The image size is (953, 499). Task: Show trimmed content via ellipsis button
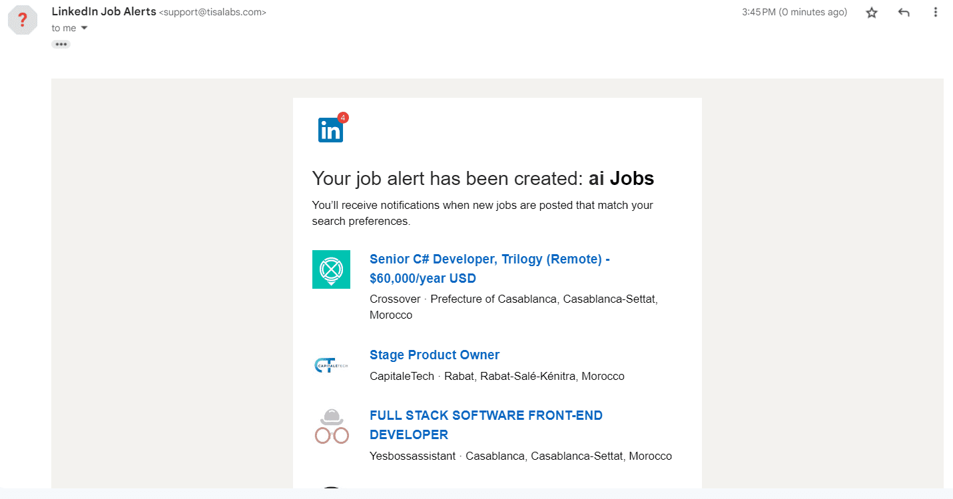click(61, 44)
